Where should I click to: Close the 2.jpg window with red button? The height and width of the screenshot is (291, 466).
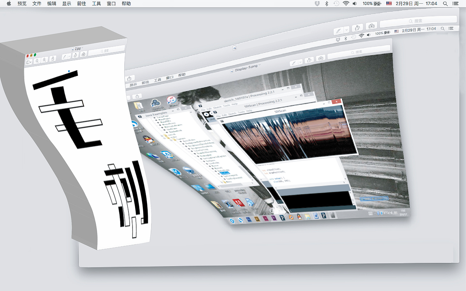(27, 56)
